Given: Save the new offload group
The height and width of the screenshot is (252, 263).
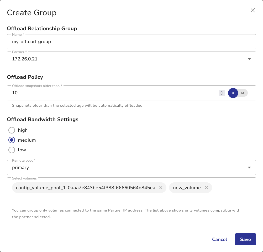Looking at the screenshot, I should (x=245, y=239).
